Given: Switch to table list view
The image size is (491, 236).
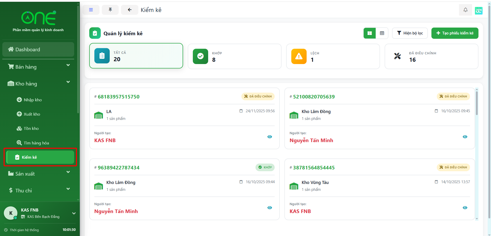Looking at the screenshot, I should [x=382, y=33].
